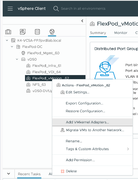Expand the Tags & Custom Attributes arrow
The image size is (138, 180).
click(x=128, y=149)
